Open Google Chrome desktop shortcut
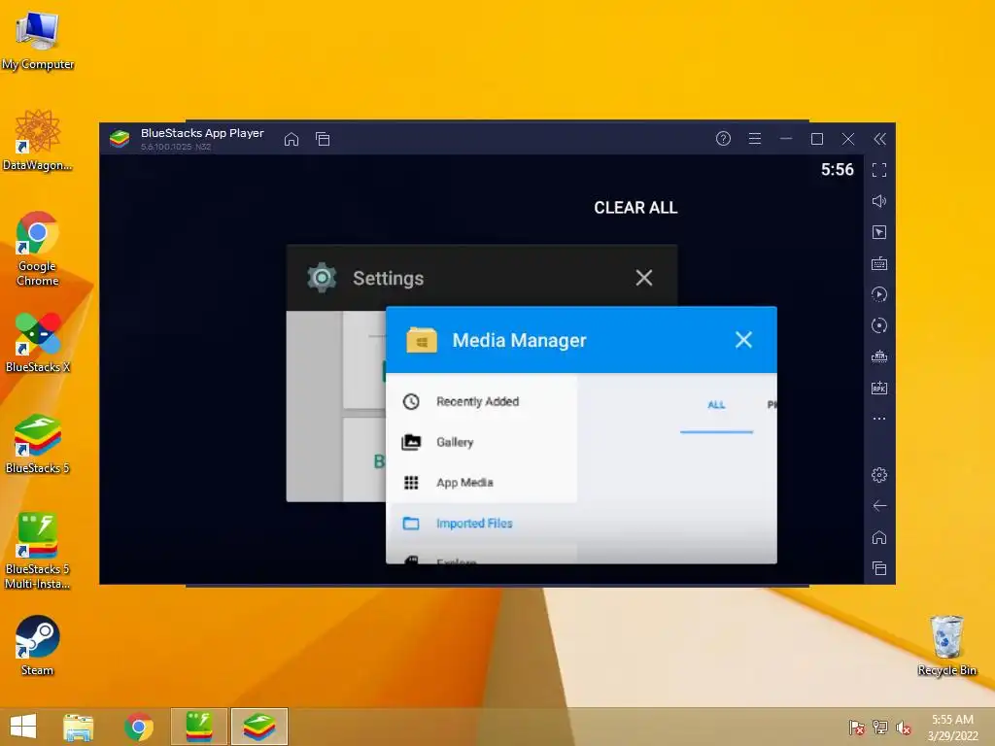 coord(38,249)
